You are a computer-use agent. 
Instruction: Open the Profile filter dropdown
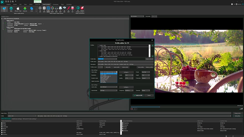click(107, 59)
